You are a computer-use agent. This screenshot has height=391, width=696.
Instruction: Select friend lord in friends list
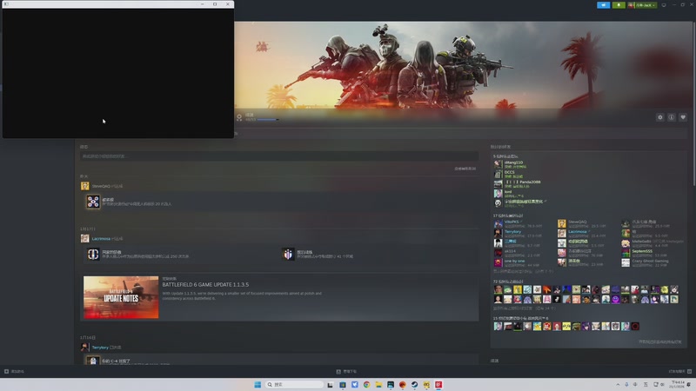[508, 192]
